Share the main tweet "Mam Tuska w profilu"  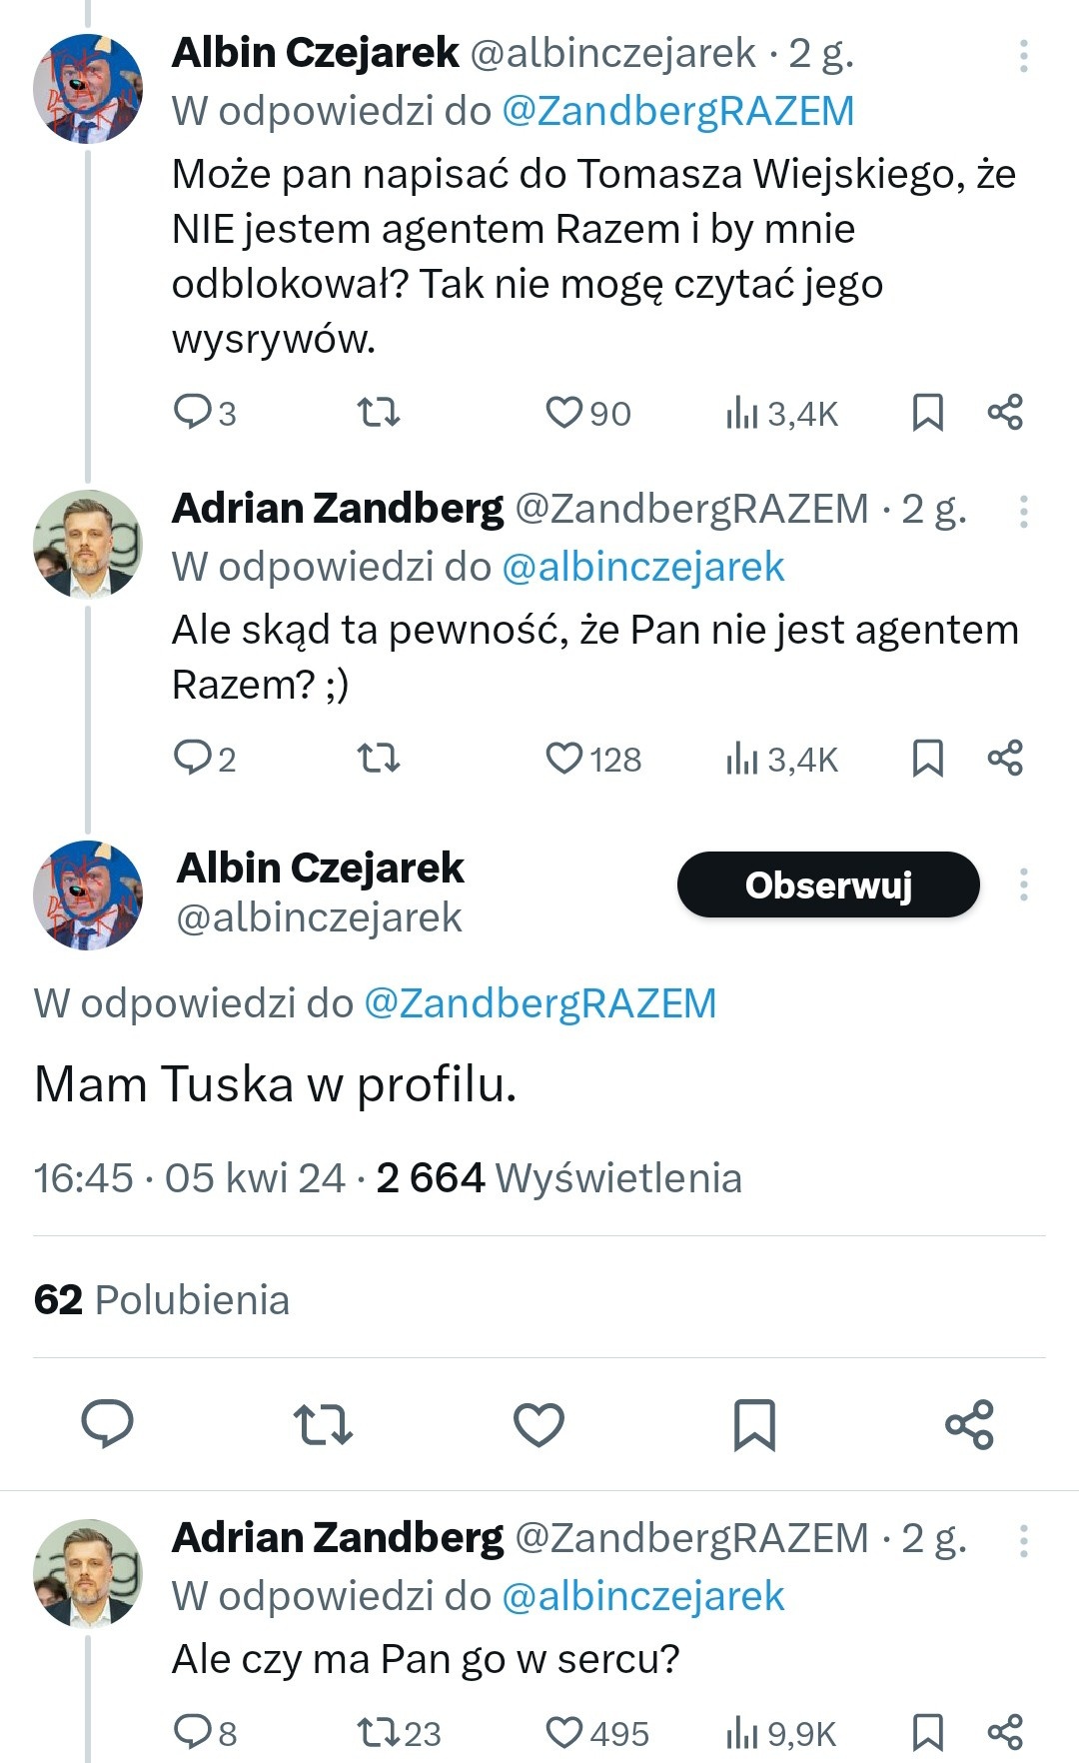969,1424
